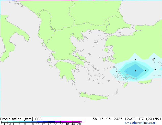Click the 40–45 mm magenta swatch

pos(69,122)
